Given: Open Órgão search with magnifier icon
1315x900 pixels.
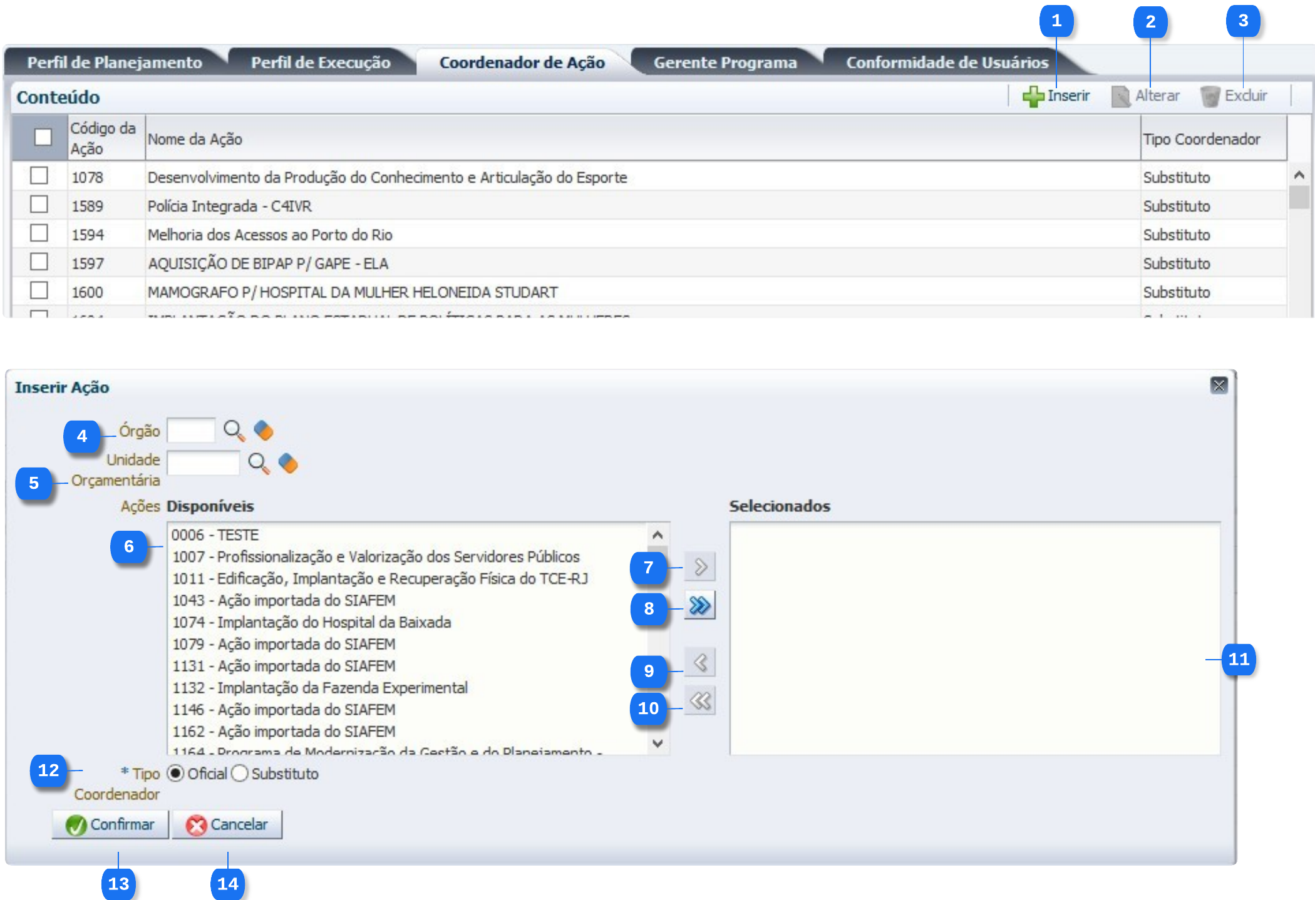Looking at the screenshot, I should (x=234, y=431).
